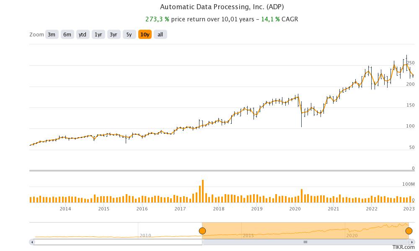This screenshot has height=251, width=419.
Task: Click the scrollbar left arrow
Action: (32, 242)
